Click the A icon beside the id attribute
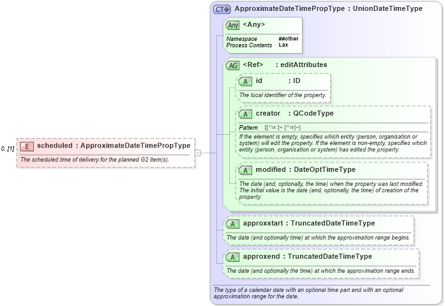Image resolution: width=445 pixels, height=306 pixels. click(245, 82)
